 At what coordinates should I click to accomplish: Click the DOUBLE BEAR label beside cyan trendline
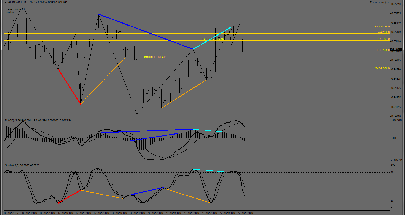213,40
